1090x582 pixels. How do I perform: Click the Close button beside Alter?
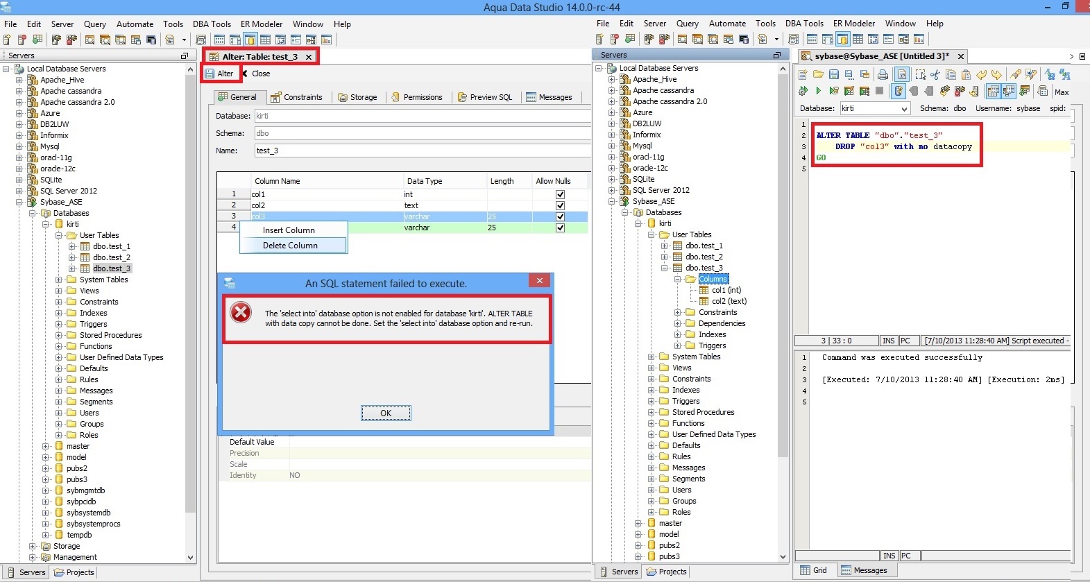click(256, 74)
